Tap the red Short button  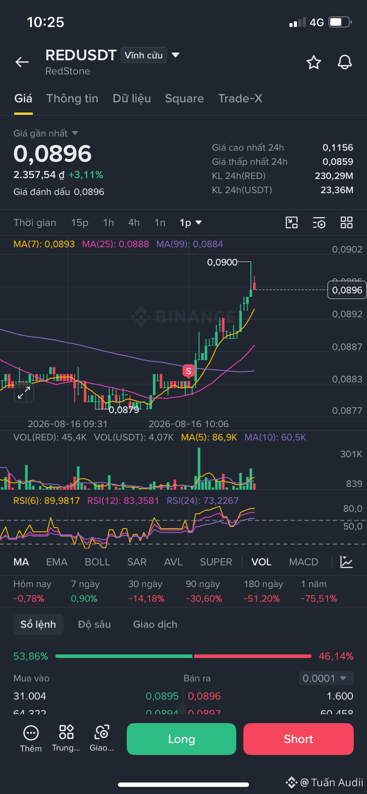(298, 739)
